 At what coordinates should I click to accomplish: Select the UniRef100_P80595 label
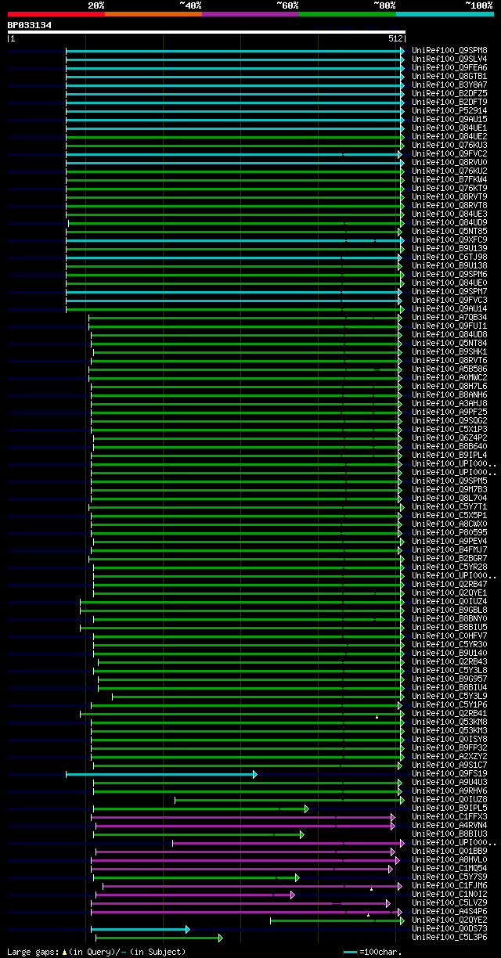pyautogui.click(x=449, y=532)
